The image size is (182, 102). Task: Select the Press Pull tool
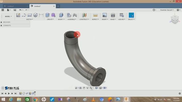[x=61, y=15]
